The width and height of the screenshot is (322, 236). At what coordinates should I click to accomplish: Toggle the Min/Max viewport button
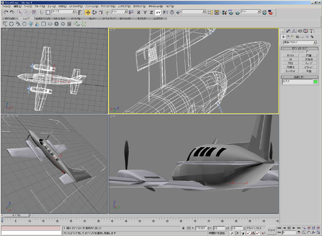click(x=319, y=232)
